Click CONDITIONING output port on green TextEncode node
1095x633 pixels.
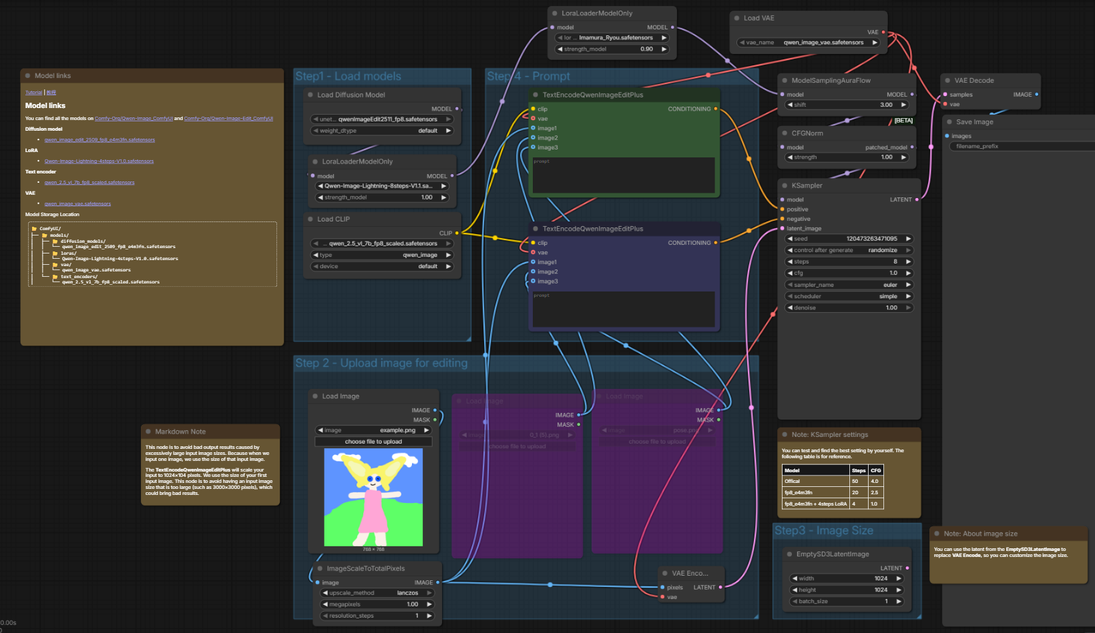click(716, 109)
